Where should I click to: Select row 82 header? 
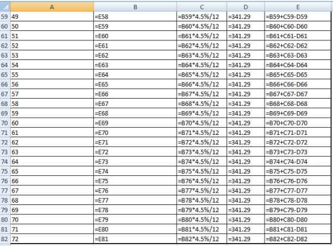coord(5,239)
